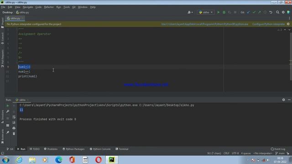Open the Code With Me shield icon

(289, 12)
